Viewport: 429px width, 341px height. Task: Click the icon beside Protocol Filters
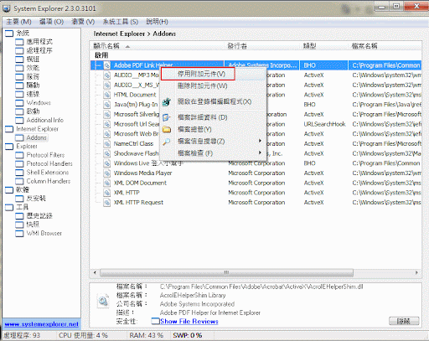pos(19,155)
